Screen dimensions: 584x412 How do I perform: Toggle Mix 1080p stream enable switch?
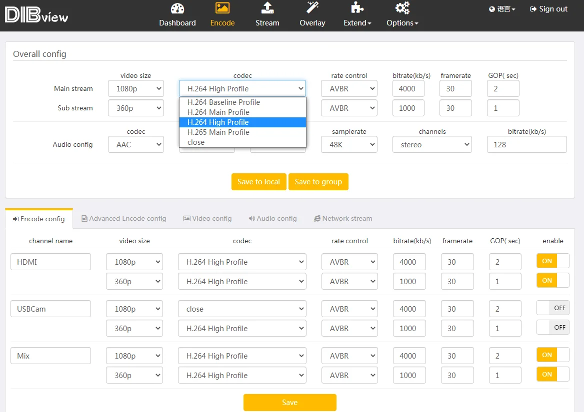pyautogui.click(x=552, y=355)
